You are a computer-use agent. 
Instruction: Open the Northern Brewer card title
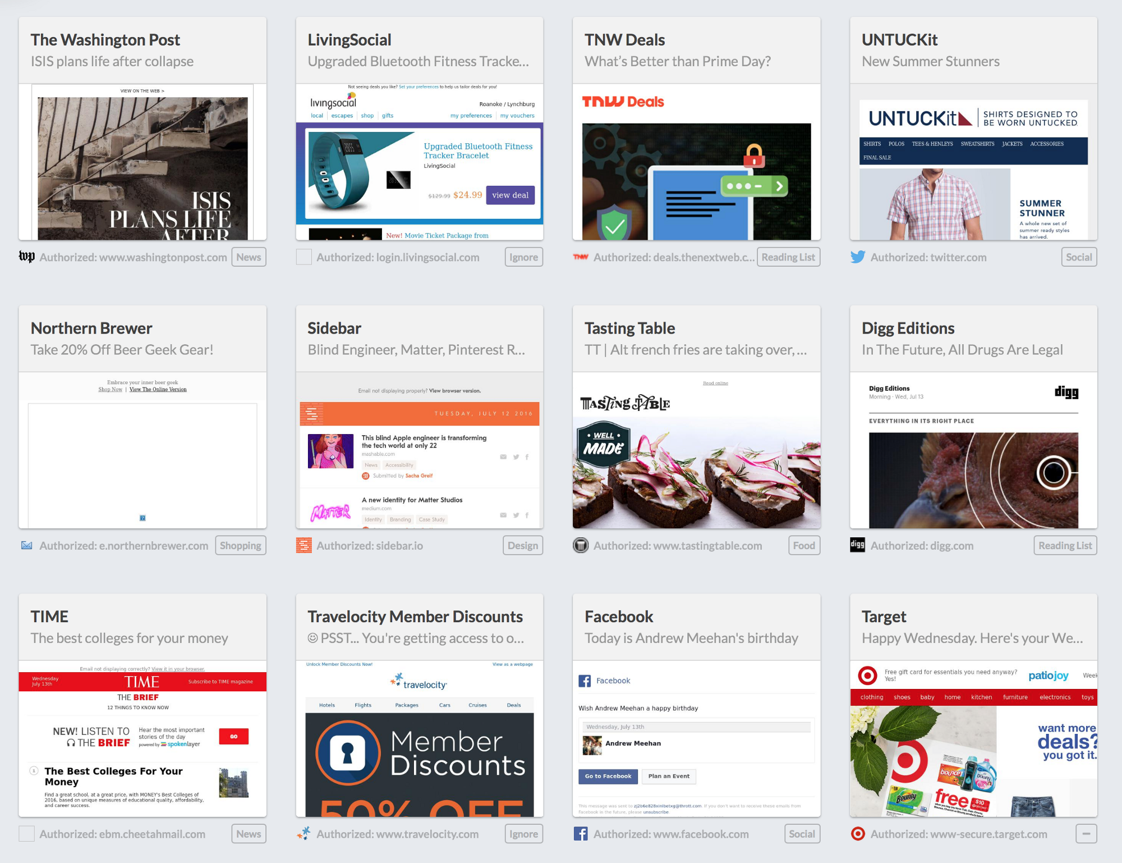(91, 328)
